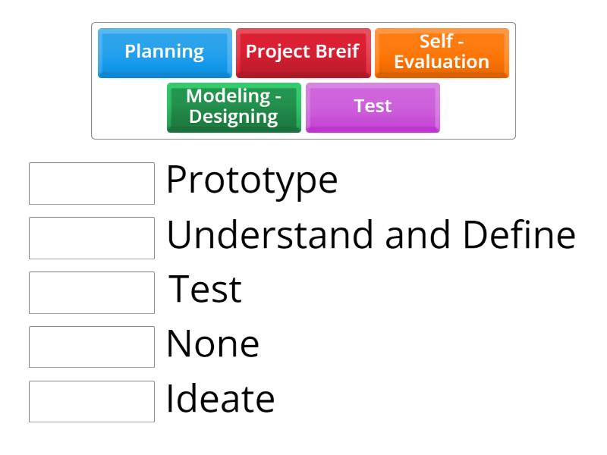Click the green Modeling-Designing tile
The width and height of the screenshot is (607, 455).
233,106
